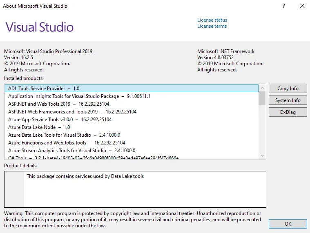This screenshot has width=310, height=233.
Task: Click the installed products scrollbar thumb
Action: 262,98
